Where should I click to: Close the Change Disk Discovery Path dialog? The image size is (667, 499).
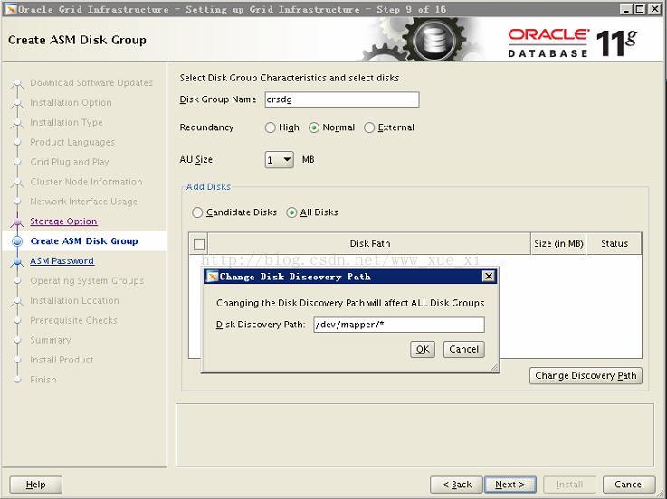tap(489, 277)
